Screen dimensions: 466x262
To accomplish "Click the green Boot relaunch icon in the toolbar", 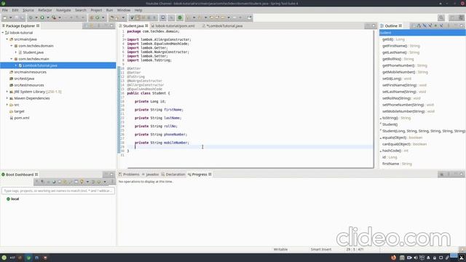I will click(180, 17).
